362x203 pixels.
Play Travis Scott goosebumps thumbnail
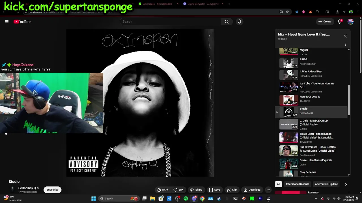tap(289, 137)
